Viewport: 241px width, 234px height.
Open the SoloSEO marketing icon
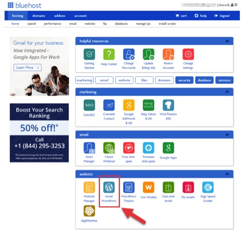pos(89,105)
